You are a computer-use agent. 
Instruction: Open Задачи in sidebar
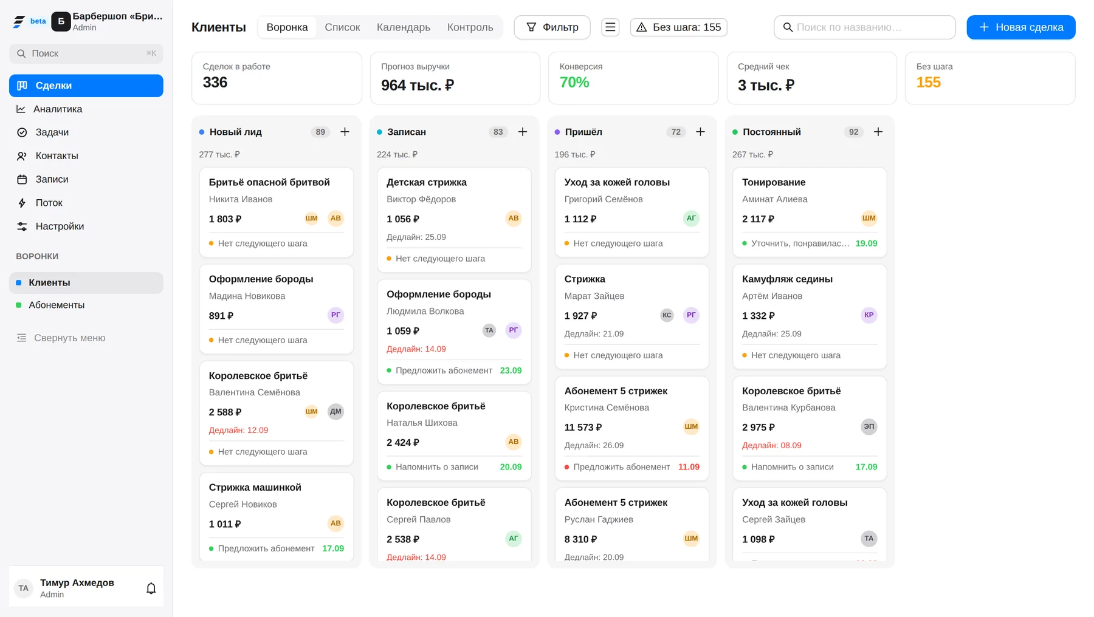pyautogui.click(x=86, y=132)
